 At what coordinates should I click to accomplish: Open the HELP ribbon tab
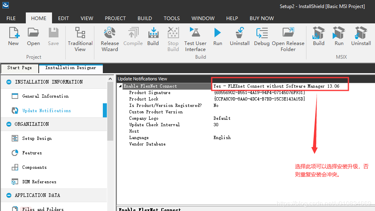click(x=232, y=18)
